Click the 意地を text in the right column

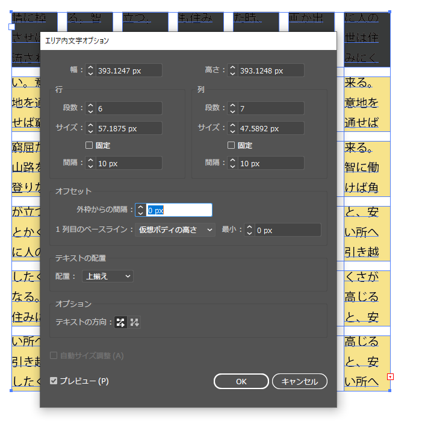pos(361,102)
